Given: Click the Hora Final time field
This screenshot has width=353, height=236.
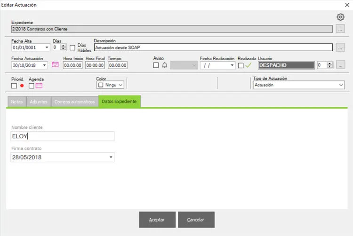Looking at the screenshot, I should coord(95,65).
